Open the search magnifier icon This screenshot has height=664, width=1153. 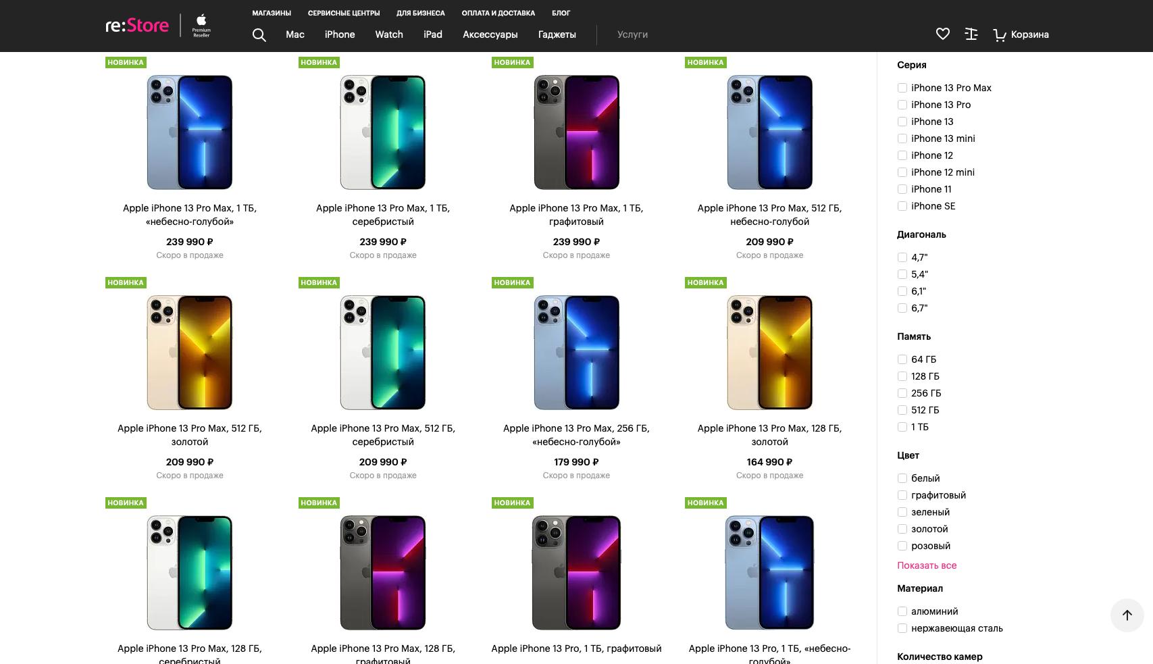[x=259, y=35]
